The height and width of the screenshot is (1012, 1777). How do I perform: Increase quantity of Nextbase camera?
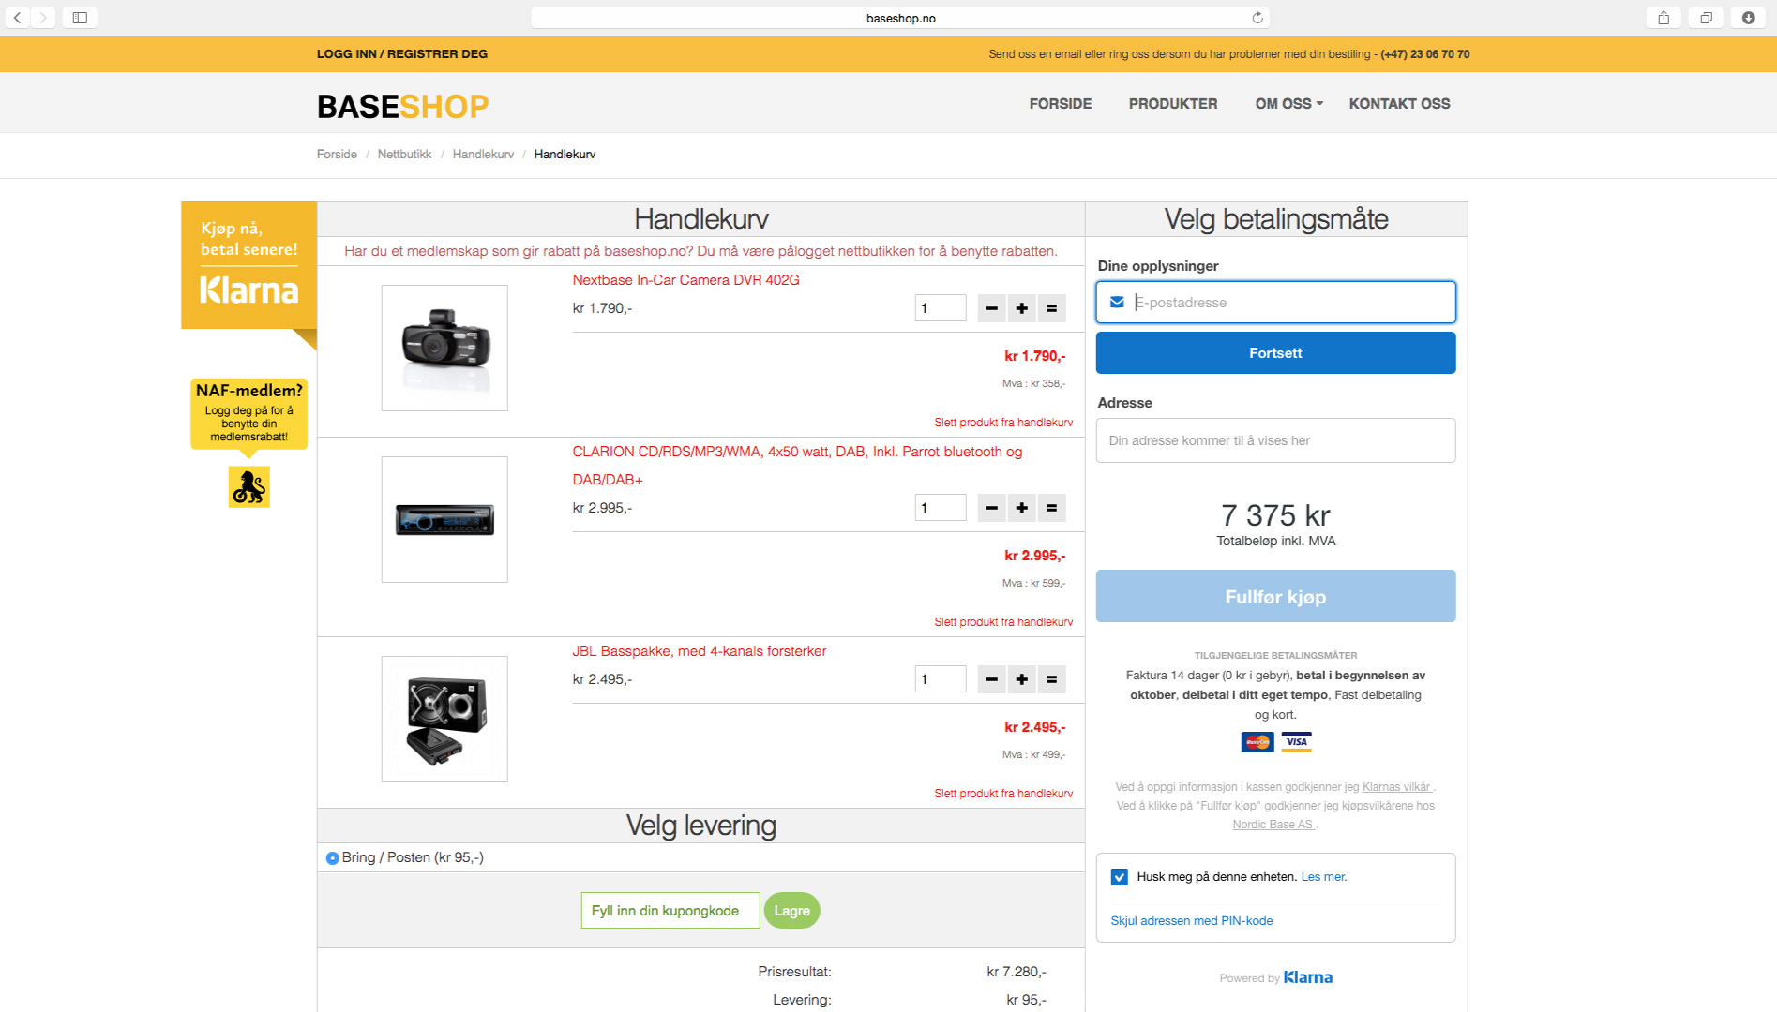point(1021,308)
